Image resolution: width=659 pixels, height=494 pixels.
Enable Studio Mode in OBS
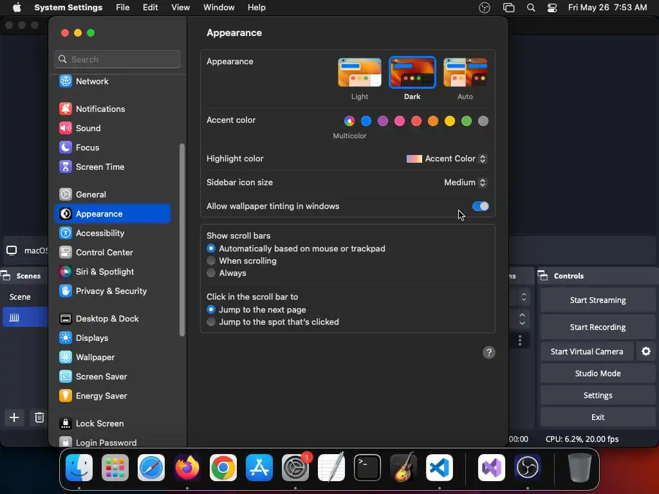[x=598, y=374]
